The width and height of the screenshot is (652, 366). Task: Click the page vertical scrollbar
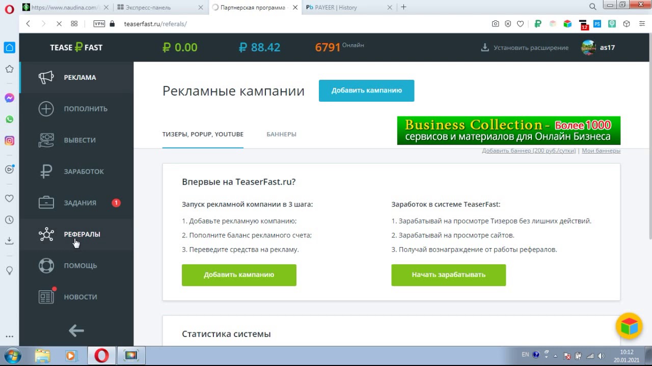[x=649, y=137]
